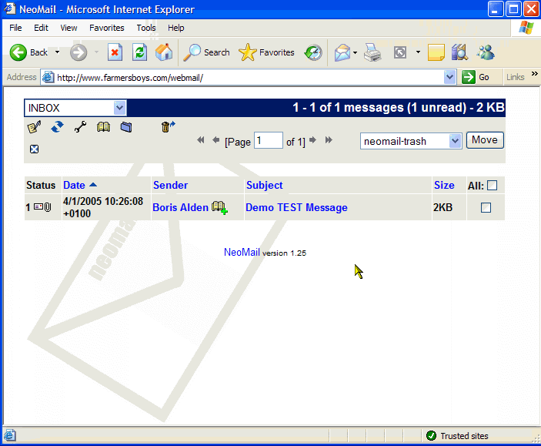The width and height of the screenshot is (541, 446).
Task: Sort by Sender column header
Action: pos(170,186)
